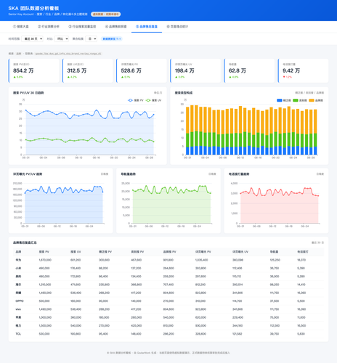This screenshot has width=337, height=363.
Task: Click the red phone call trend line
Action: pos(280,192)
